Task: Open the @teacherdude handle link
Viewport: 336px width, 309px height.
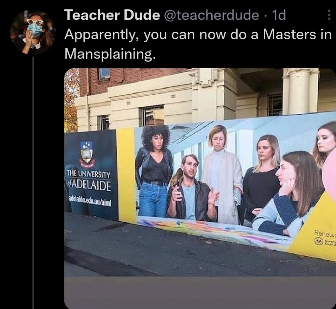Action: click(x=211, y=15)
